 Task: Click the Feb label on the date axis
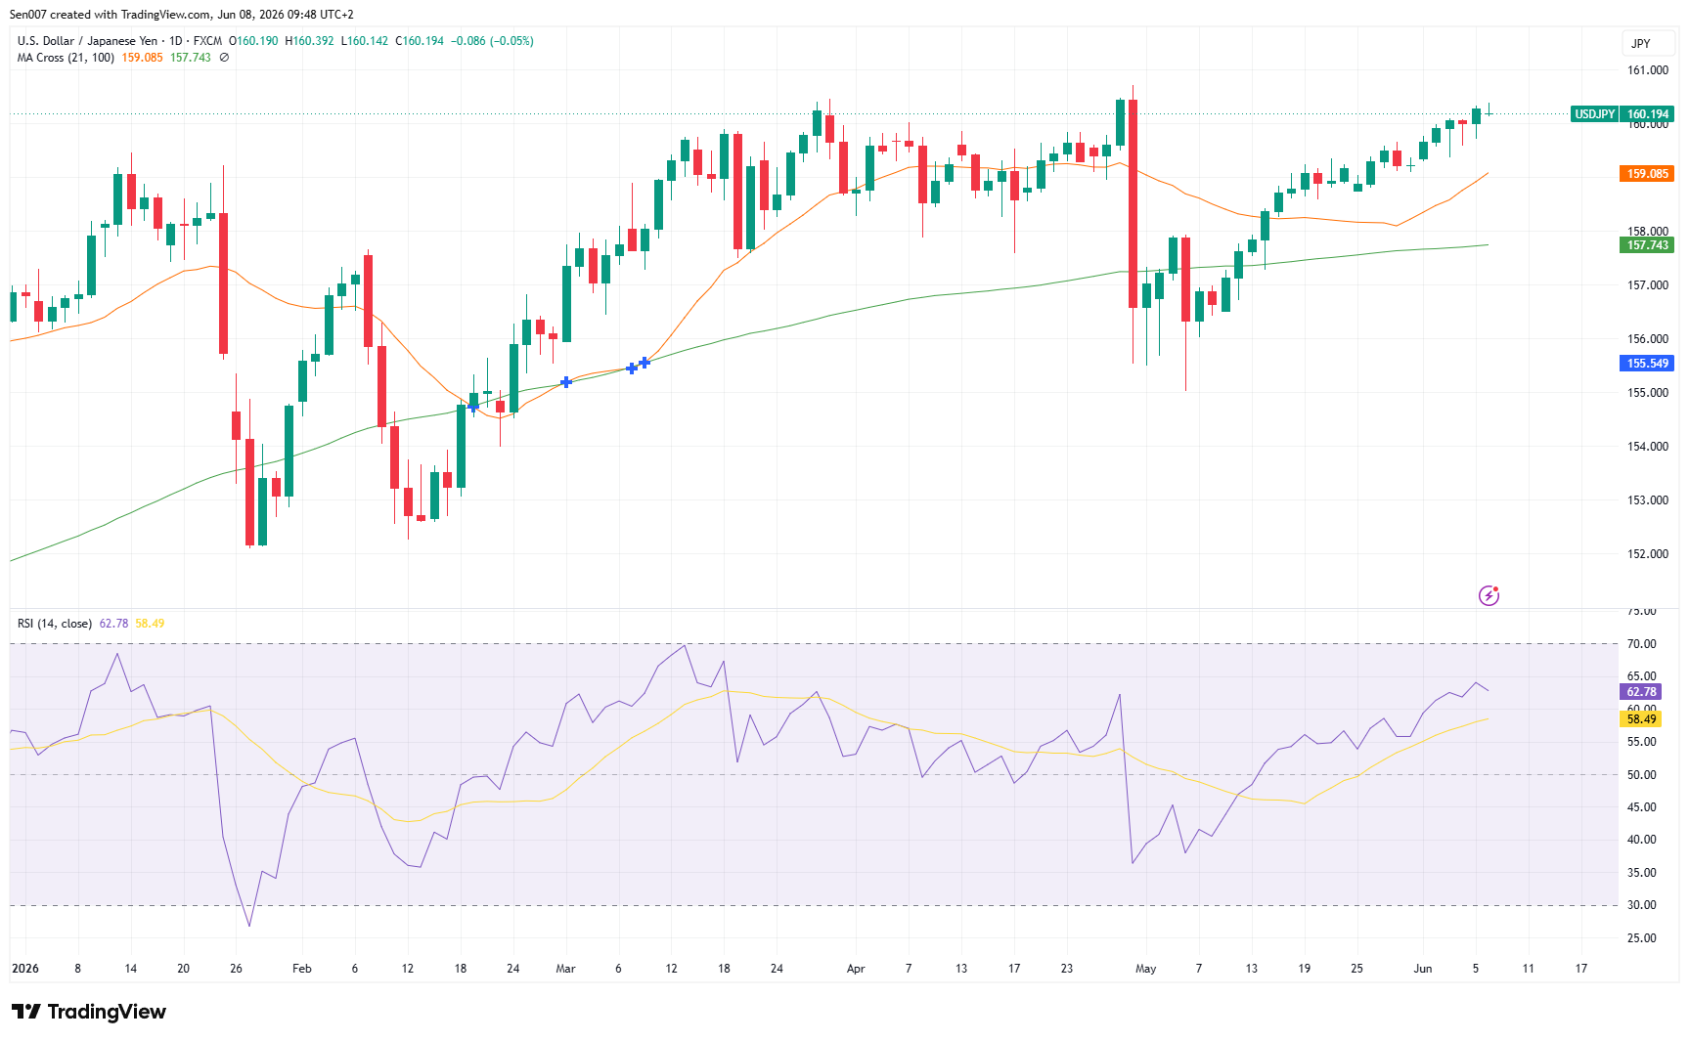[302, 969]
